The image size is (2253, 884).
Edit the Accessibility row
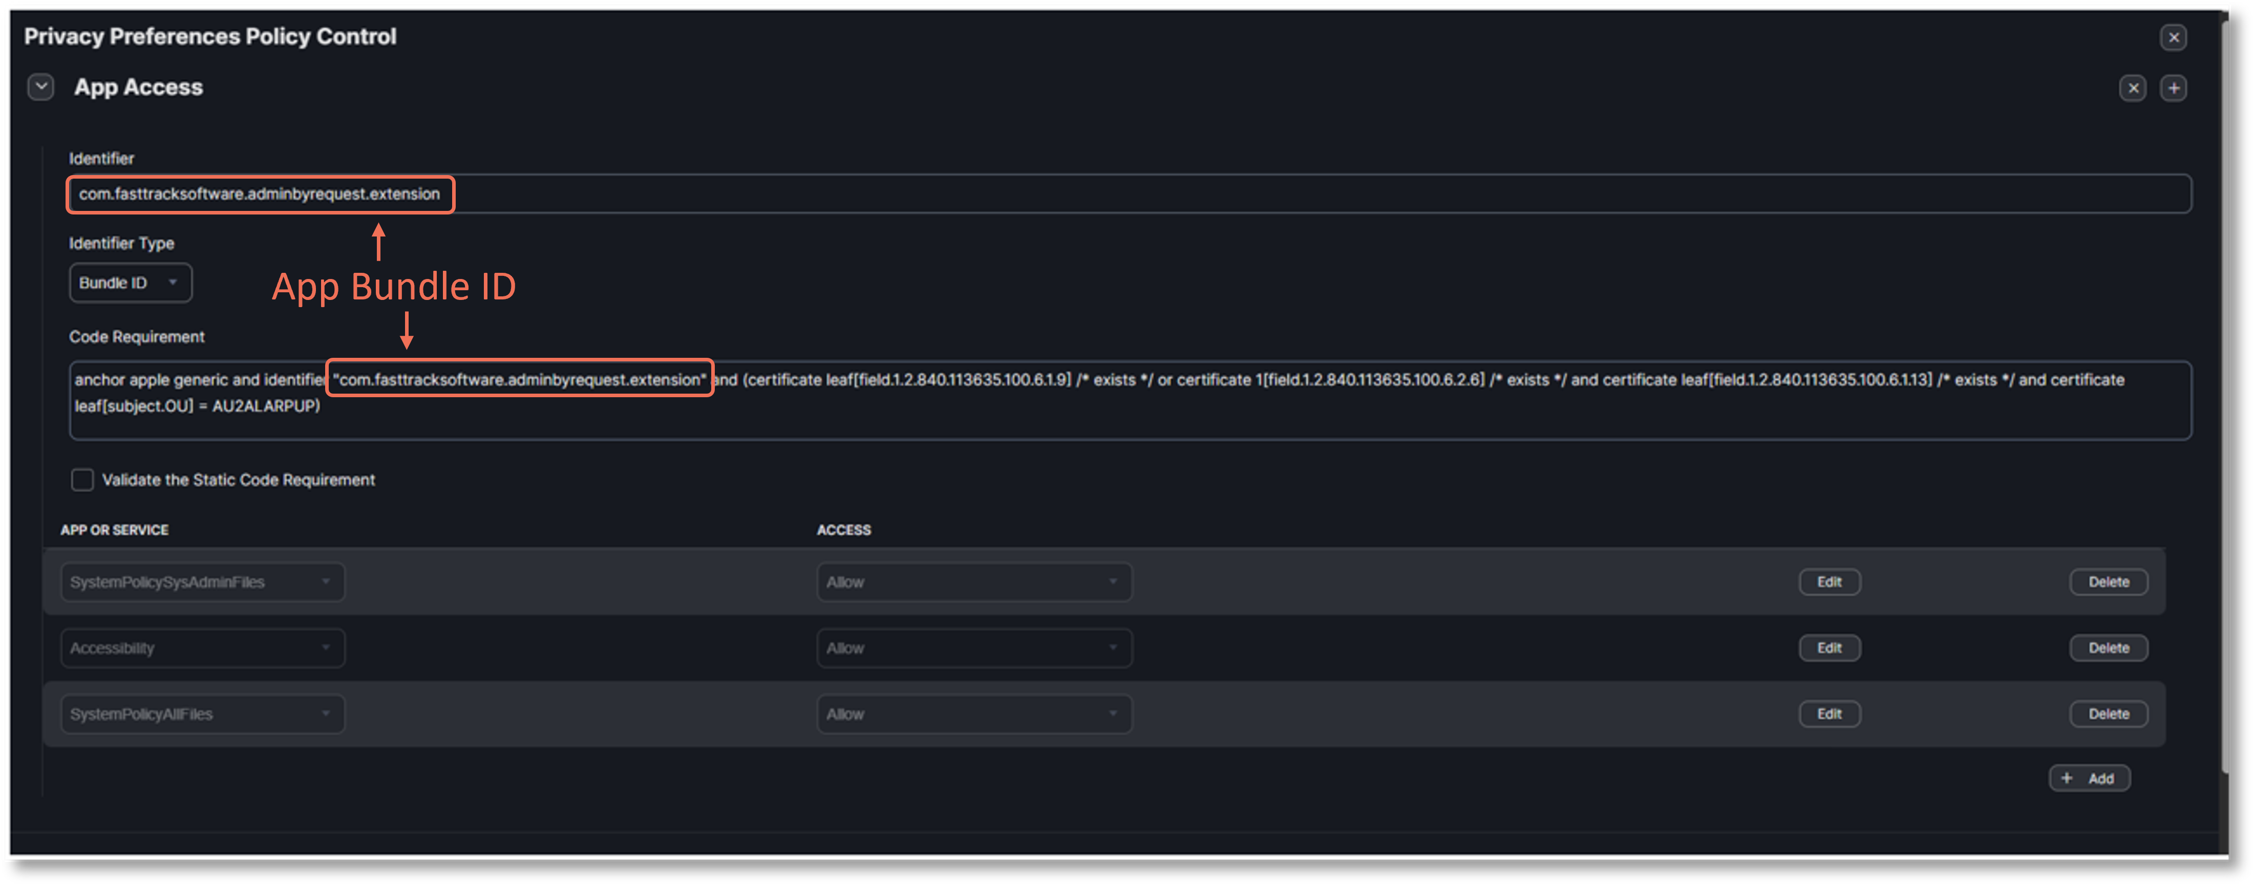(x=1829, y=648)
